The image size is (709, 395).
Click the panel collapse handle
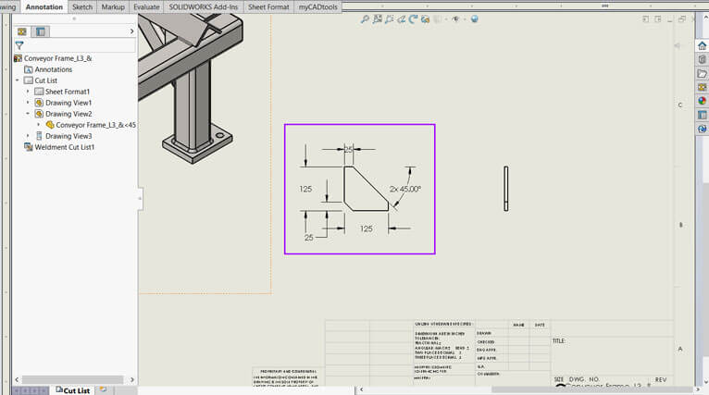point(140,199)
